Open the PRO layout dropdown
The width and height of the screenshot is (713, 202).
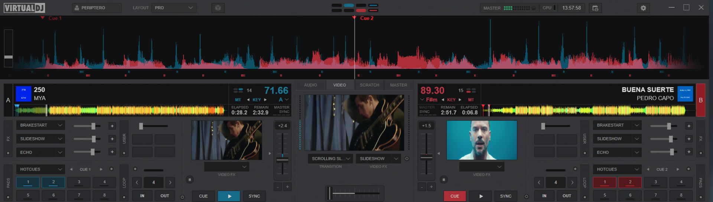174,8
